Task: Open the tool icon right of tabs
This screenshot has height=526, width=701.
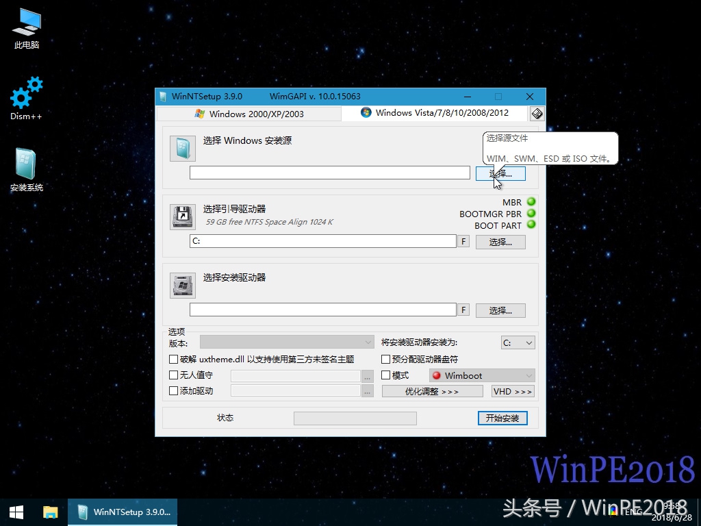Action: click(537, 114)
